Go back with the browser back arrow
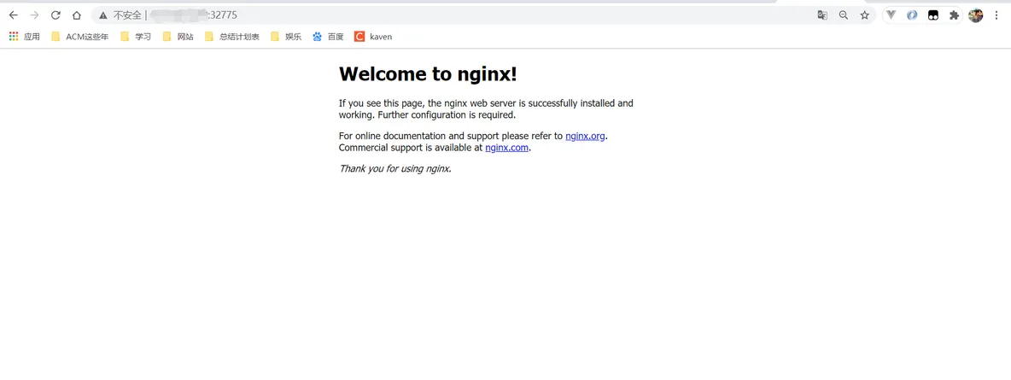1011x380 pixels. [14, 15]
